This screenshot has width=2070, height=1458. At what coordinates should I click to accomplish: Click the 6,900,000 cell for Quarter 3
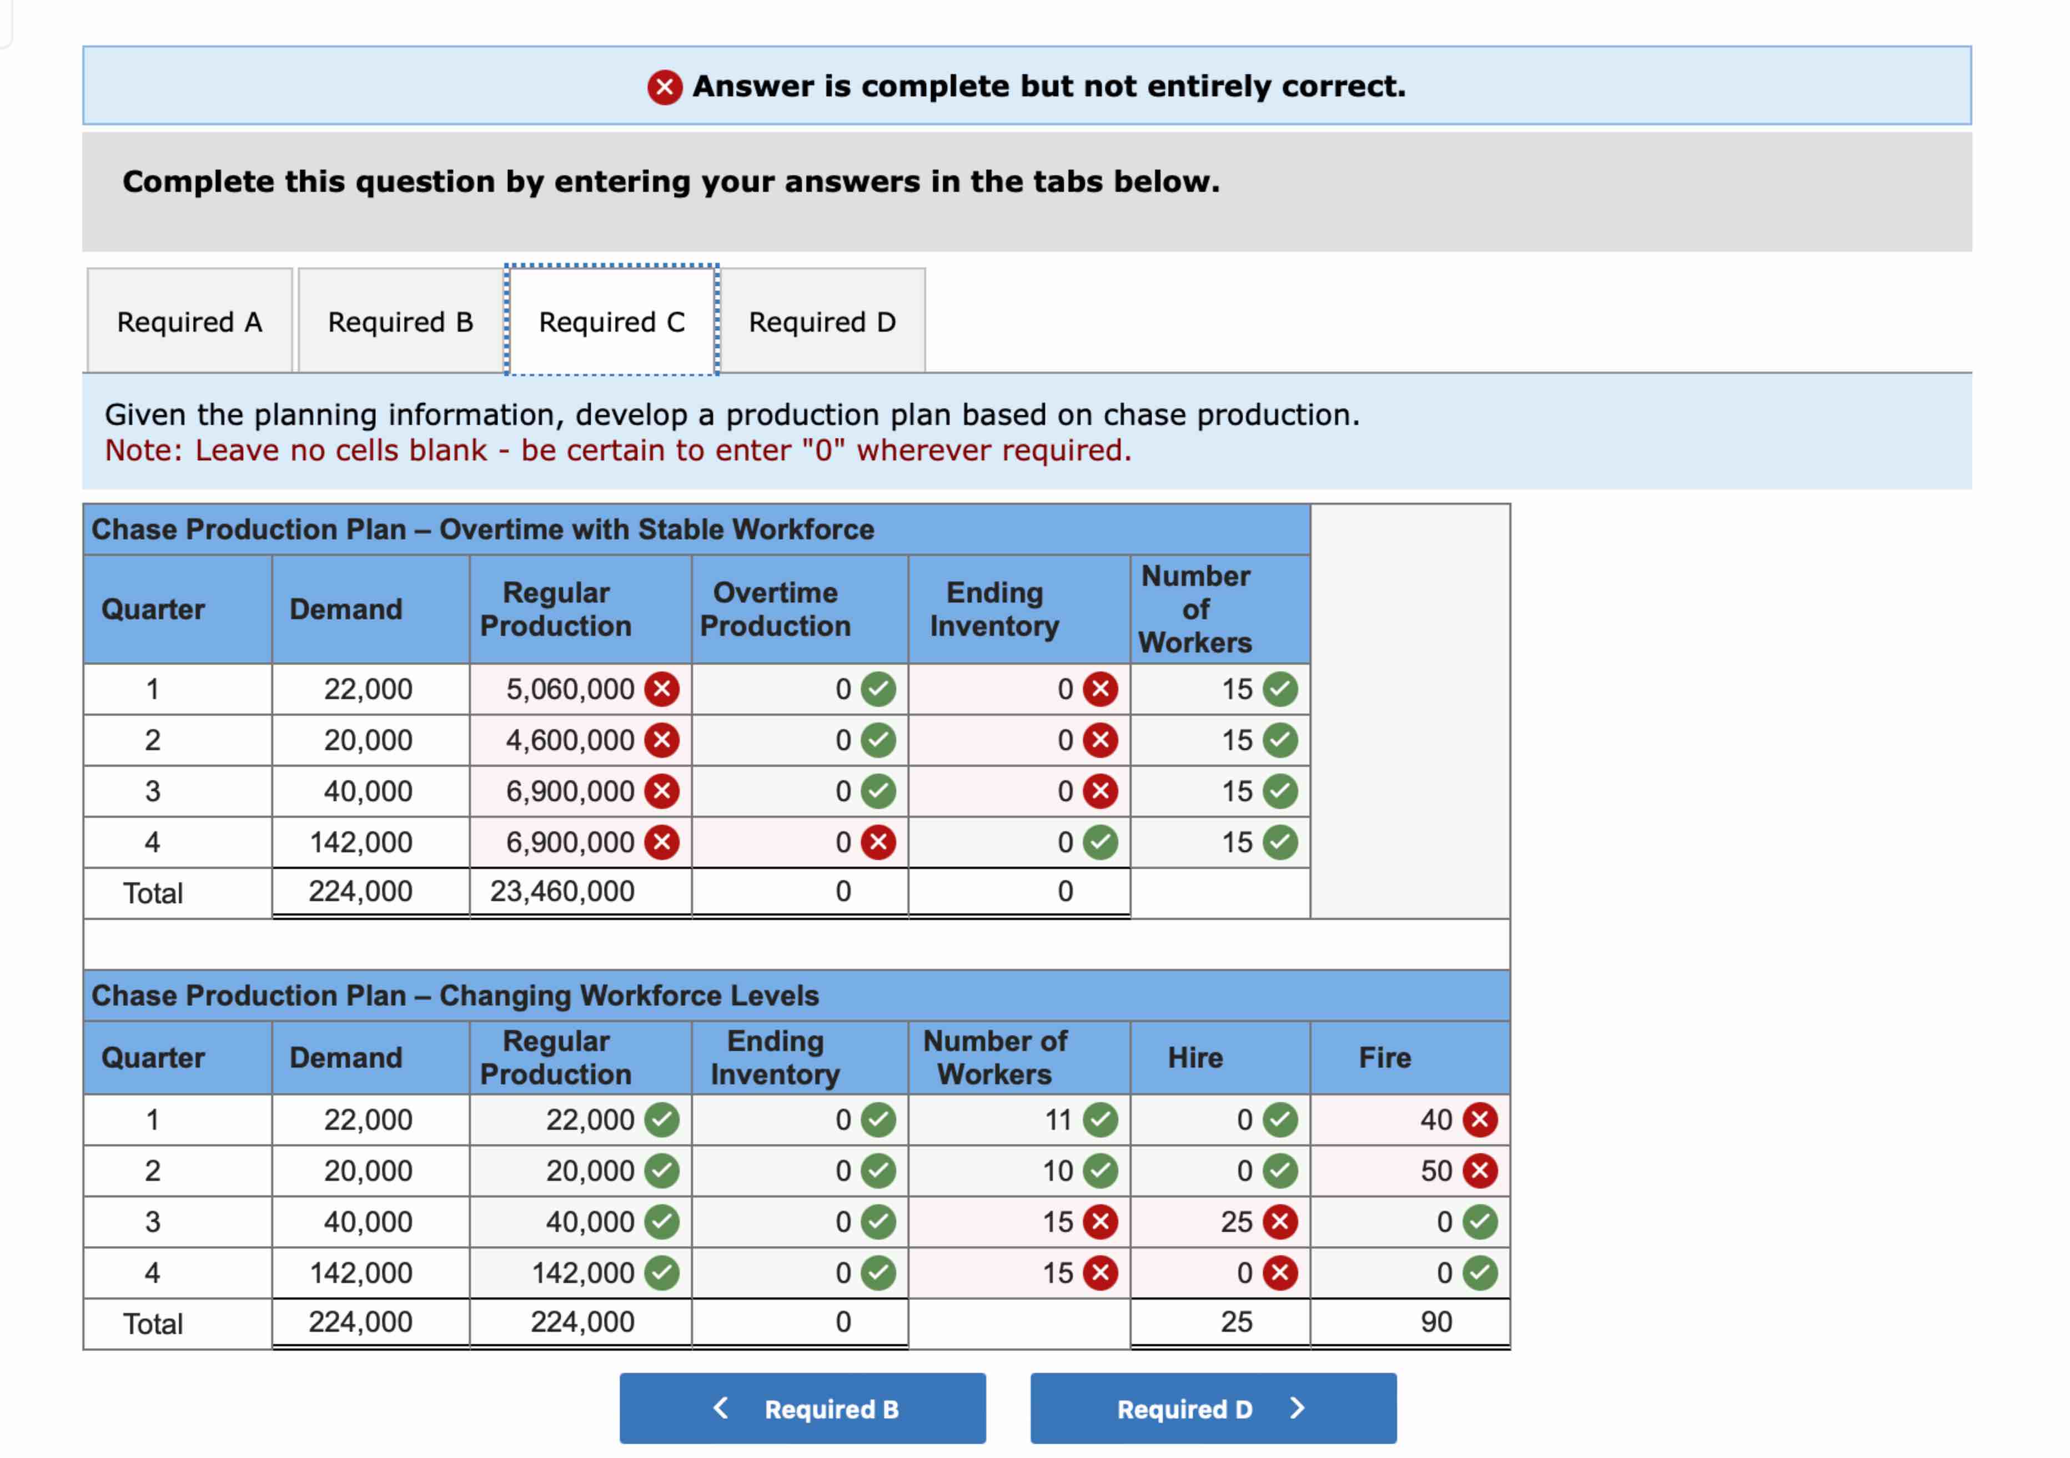tap(569, 791)
